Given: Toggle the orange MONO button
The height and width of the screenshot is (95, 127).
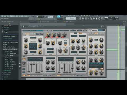Looking at the screenshot, I should click(x=24, y=59).
